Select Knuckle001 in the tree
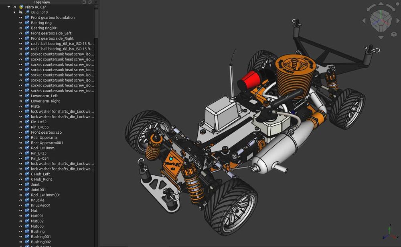The width and height of the screenshot is (401, 247). 41,205
